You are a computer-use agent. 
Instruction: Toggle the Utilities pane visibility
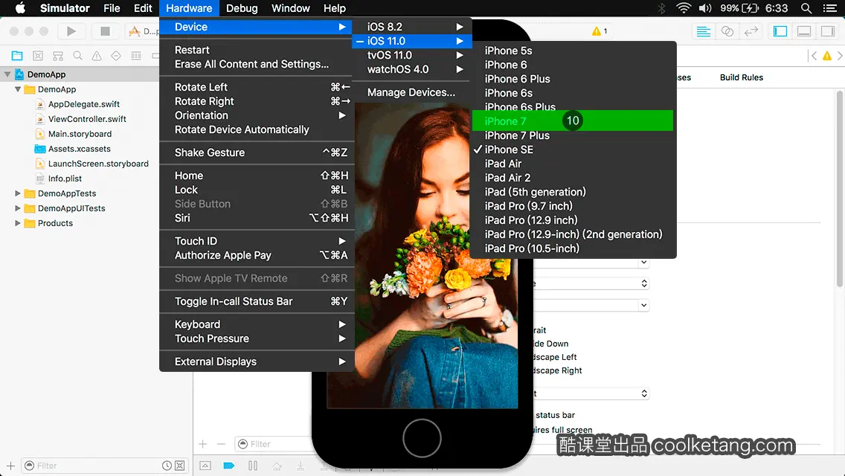828,31
